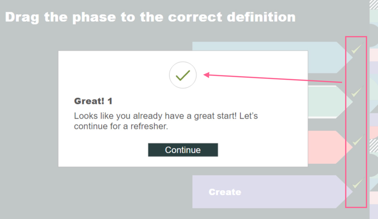
Task: Click the striped block right of the pink arrow's checkmark
Action: 373,144
